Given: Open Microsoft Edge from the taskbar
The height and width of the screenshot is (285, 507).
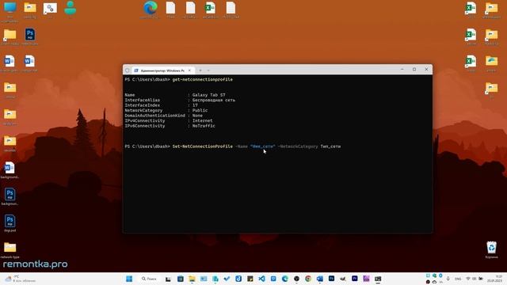Looking at the screenshot, I should (x=285, y=279).
